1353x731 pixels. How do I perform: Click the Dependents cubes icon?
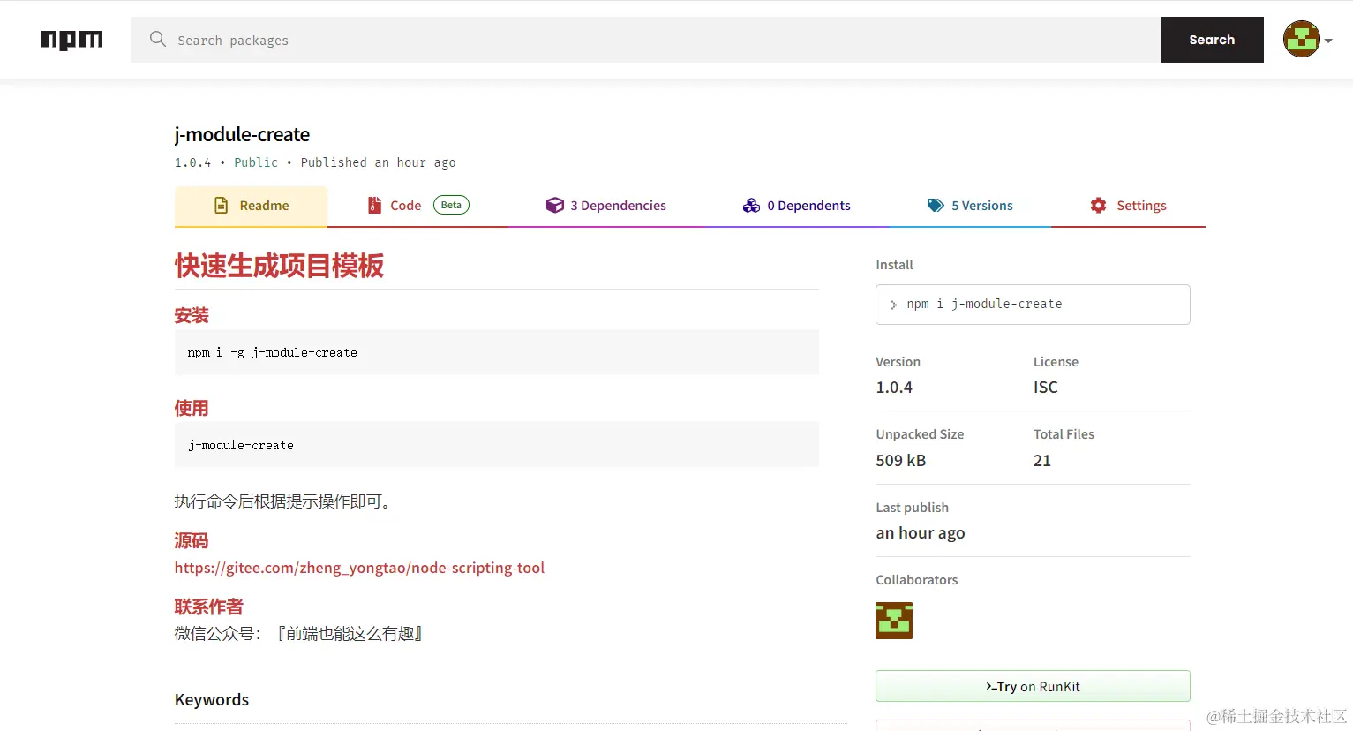751,206
